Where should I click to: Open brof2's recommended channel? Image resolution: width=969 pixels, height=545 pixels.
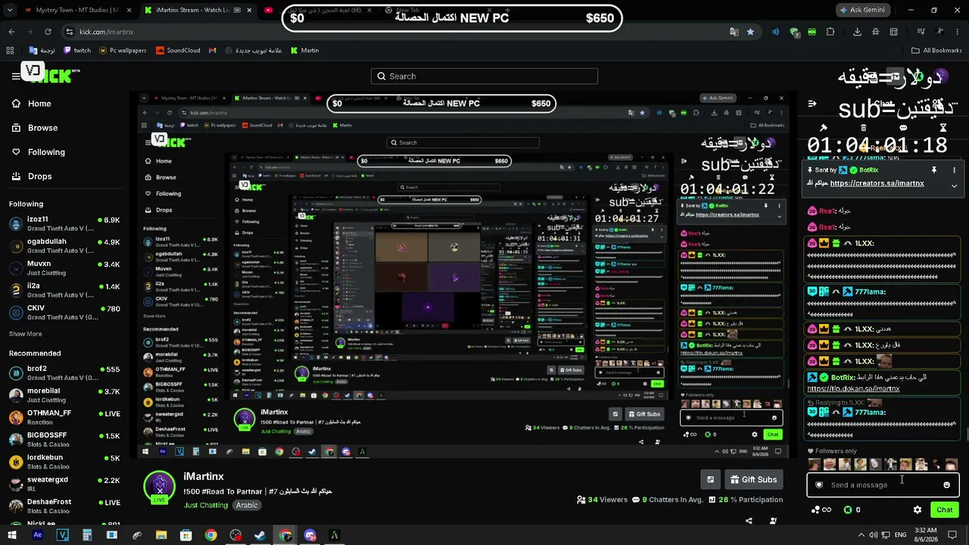64,373
